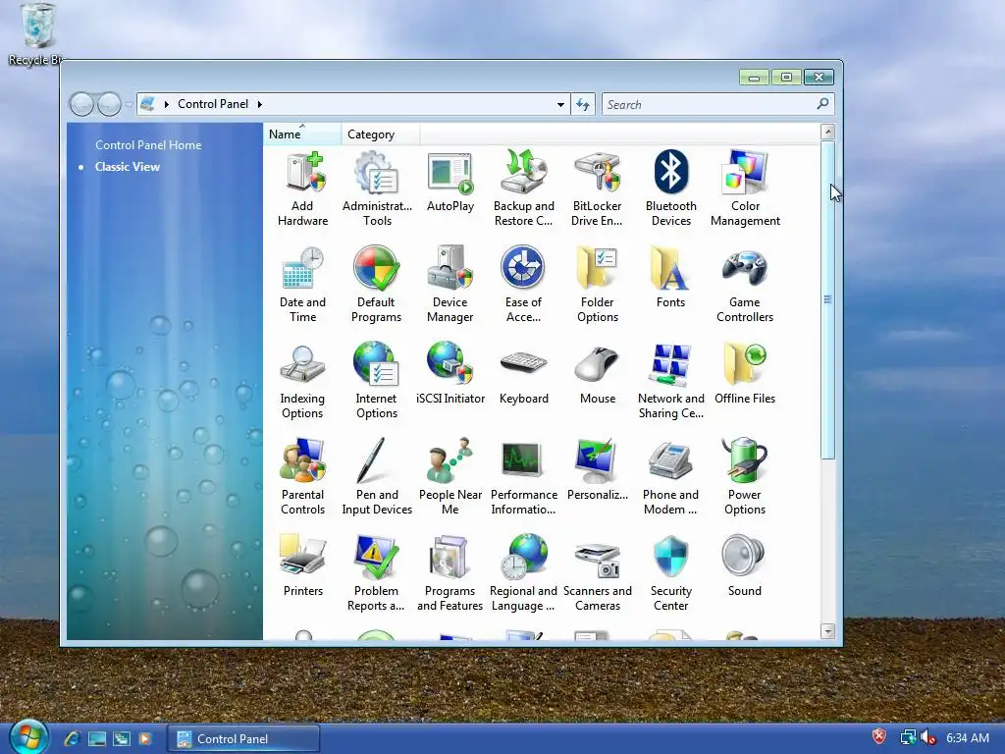Open Internet Options
This screenshot has height=754, width=1005.
point(376,381)
